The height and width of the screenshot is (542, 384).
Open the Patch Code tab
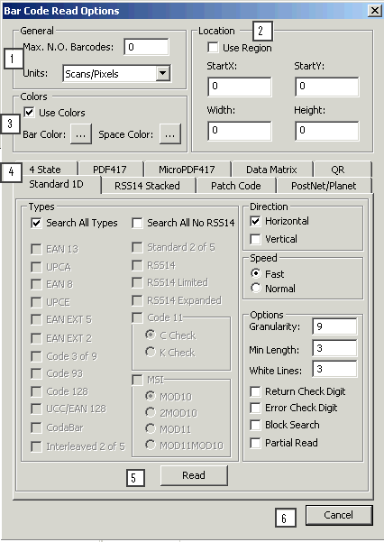click(236, 186)
